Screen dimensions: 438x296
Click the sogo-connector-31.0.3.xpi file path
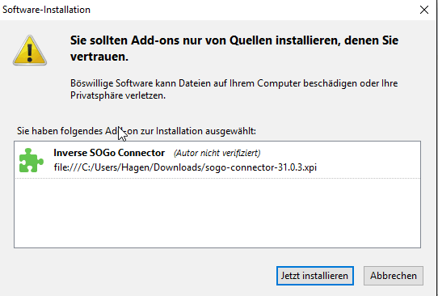185,167
